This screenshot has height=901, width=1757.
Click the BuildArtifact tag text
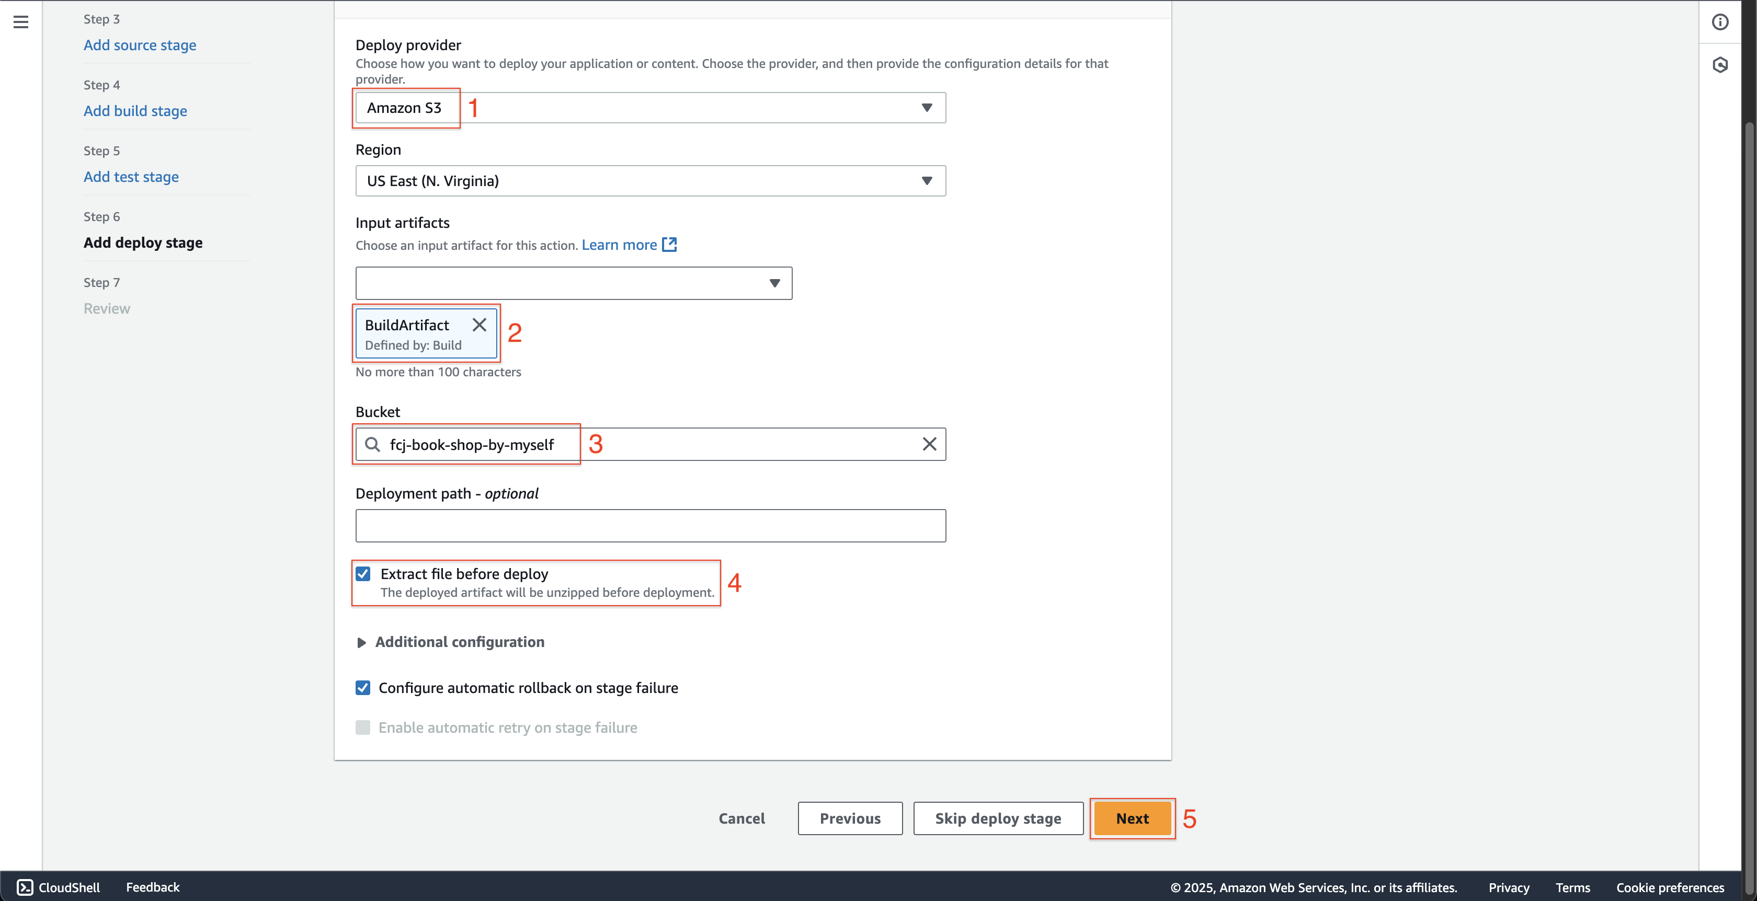(406, 325)
